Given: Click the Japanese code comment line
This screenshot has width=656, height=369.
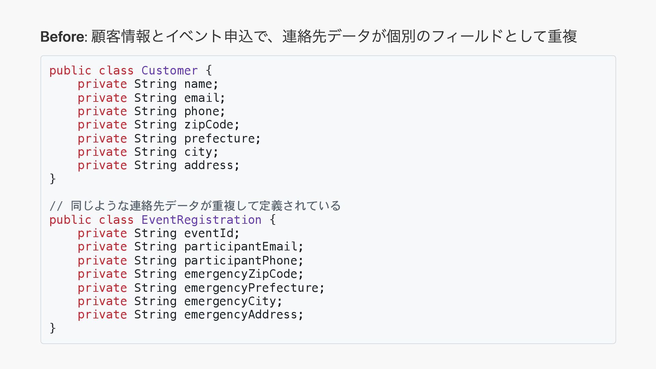Looking at the screenshot, I should pyautogui.click(x=195, y=206).
